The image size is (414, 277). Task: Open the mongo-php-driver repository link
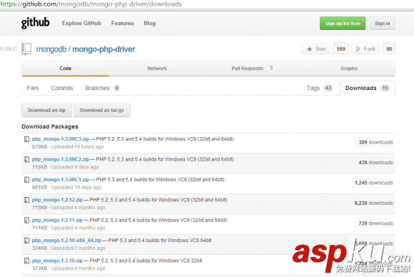click(x=103, y=49)
